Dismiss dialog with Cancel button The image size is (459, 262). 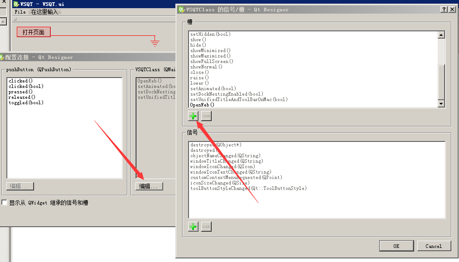tap(434, 246)
